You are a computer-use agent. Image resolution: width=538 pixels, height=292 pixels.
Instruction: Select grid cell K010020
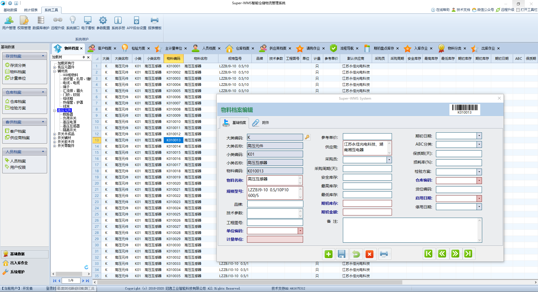(x=174, y=183)
